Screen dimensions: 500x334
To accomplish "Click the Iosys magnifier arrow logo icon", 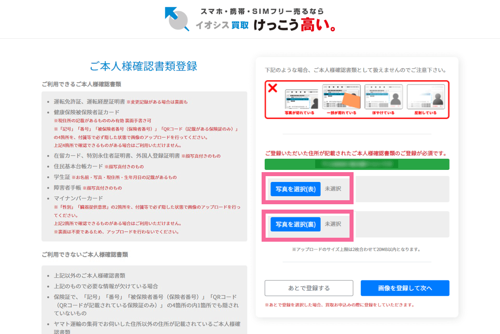I will (177, 19).
